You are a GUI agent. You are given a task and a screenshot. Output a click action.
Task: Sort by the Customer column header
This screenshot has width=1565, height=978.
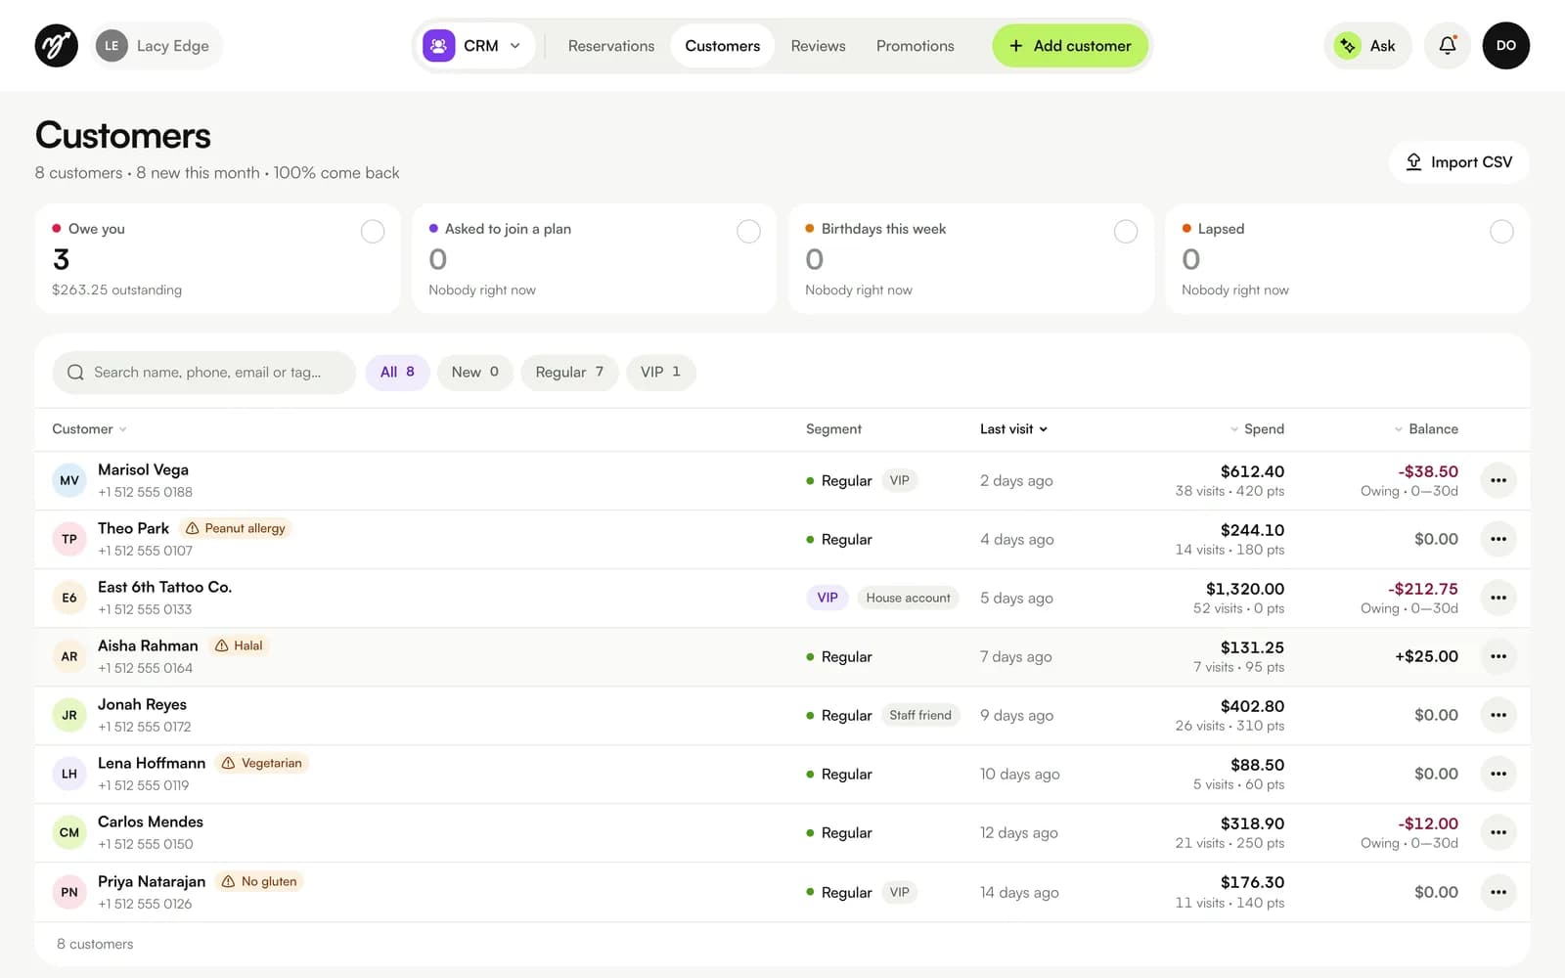(x=89, y=429)
